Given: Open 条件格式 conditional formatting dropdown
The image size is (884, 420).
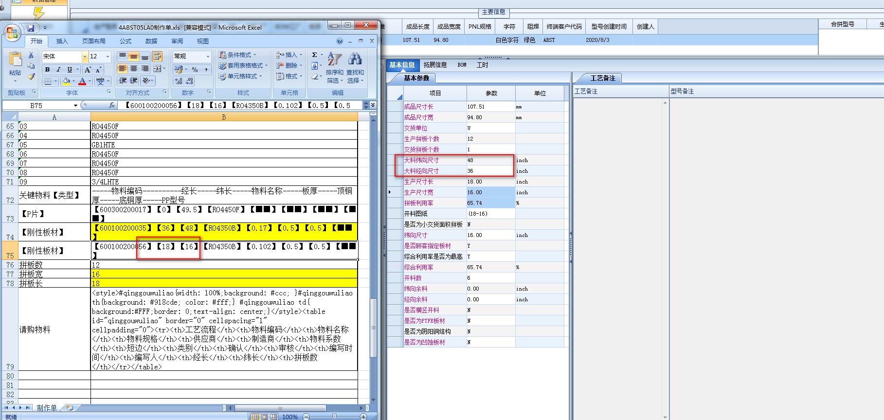Looking at the screenshot, I should 237,55.
